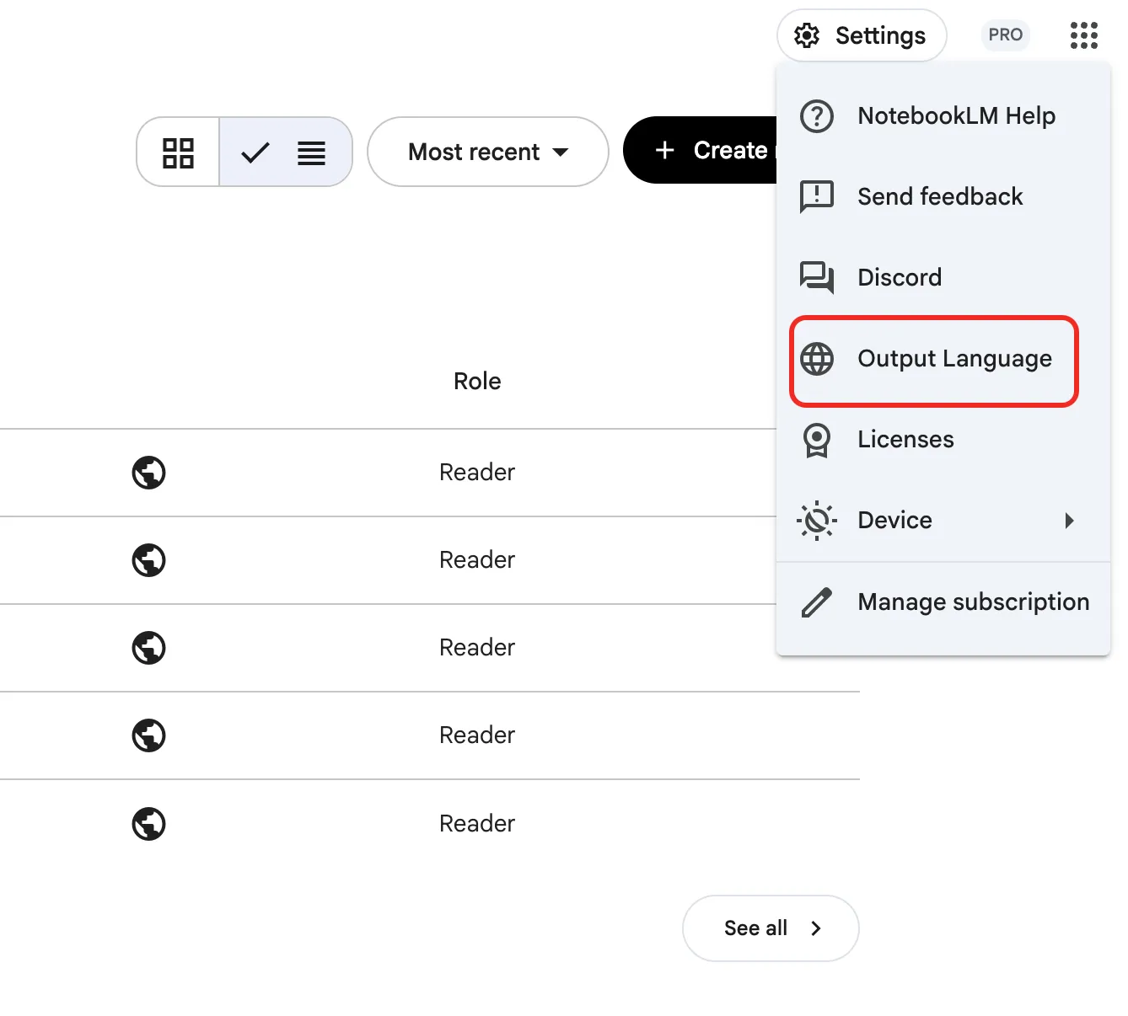Click the Send feedback exclamation icon
This screenshot has width=1128, height=1016.
(x=816, y=196)
